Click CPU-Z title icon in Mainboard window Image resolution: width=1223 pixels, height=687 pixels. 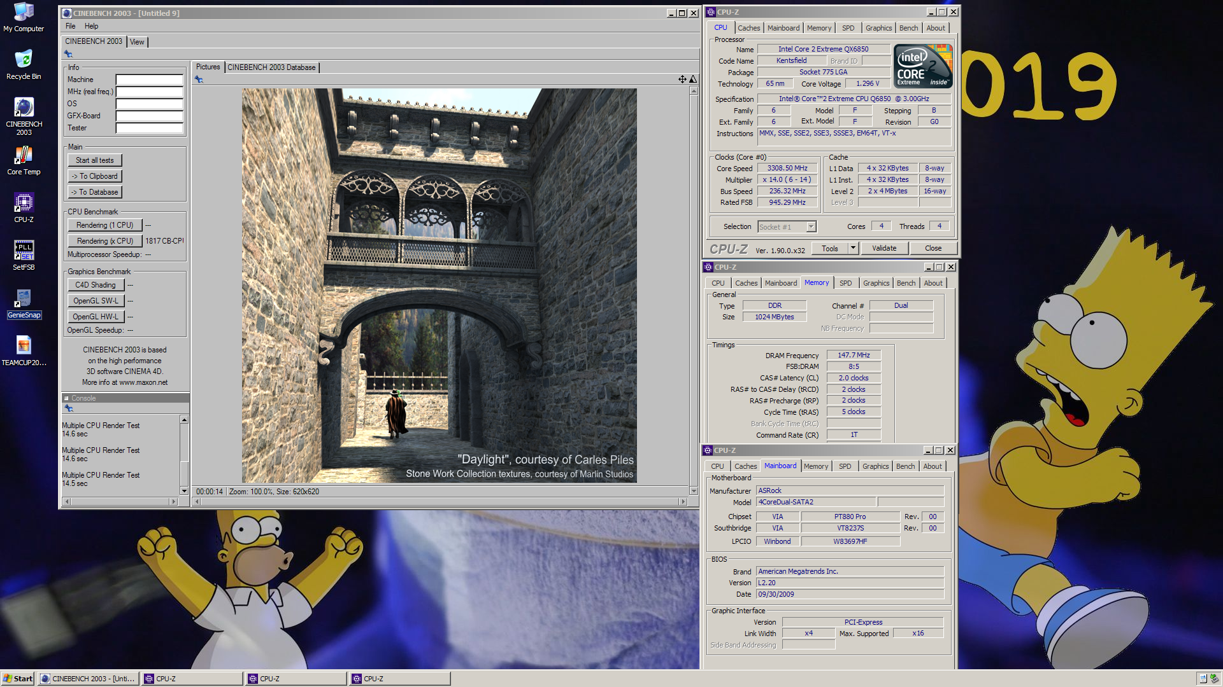coord(708,450)
